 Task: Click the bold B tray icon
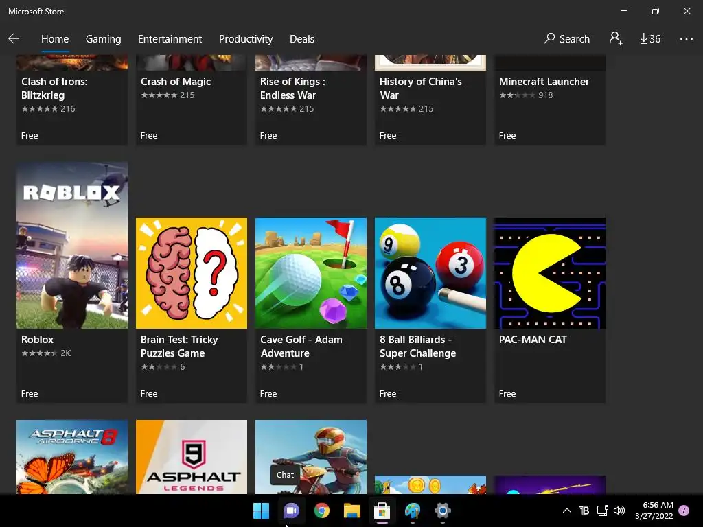[x=584, y=511]
